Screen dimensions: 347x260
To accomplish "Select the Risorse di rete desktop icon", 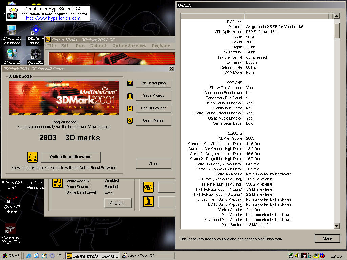I will pyautogui.click(x=12, y=57).
